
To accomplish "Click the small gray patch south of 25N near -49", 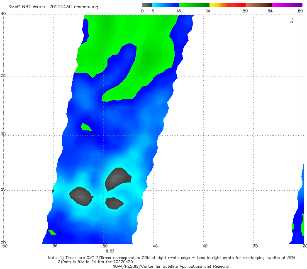I will tap(114, 204).
